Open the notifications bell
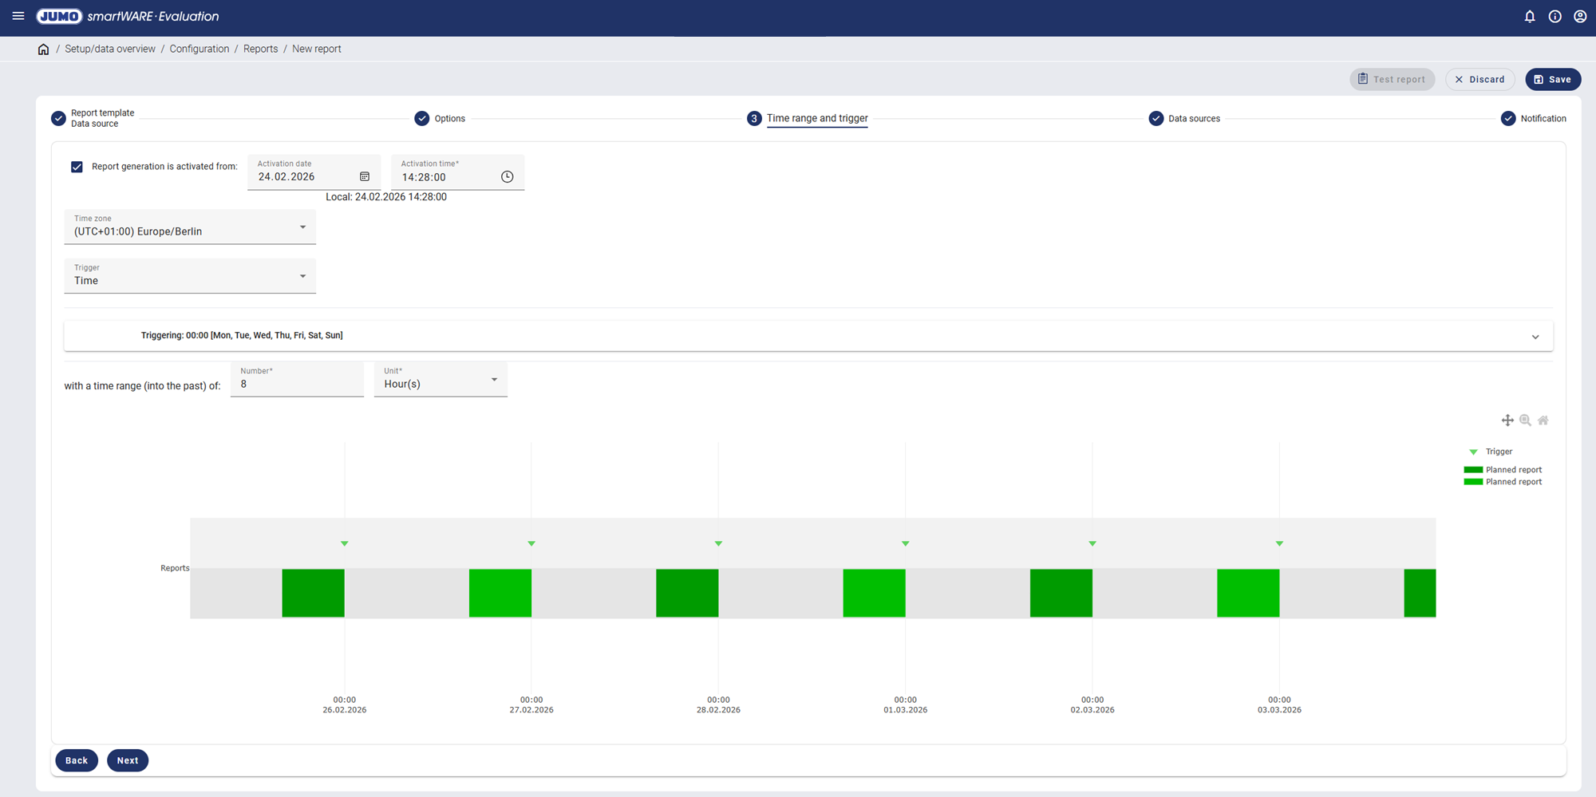Screen dimensions: 1596x797 click(x=1530, y=16)
